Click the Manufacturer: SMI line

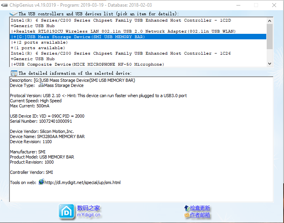[28, 152]
